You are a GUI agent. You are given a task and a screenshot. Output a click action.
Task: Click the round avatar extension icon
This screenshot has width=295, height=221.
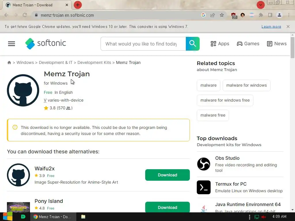click(x=243, y=15)
